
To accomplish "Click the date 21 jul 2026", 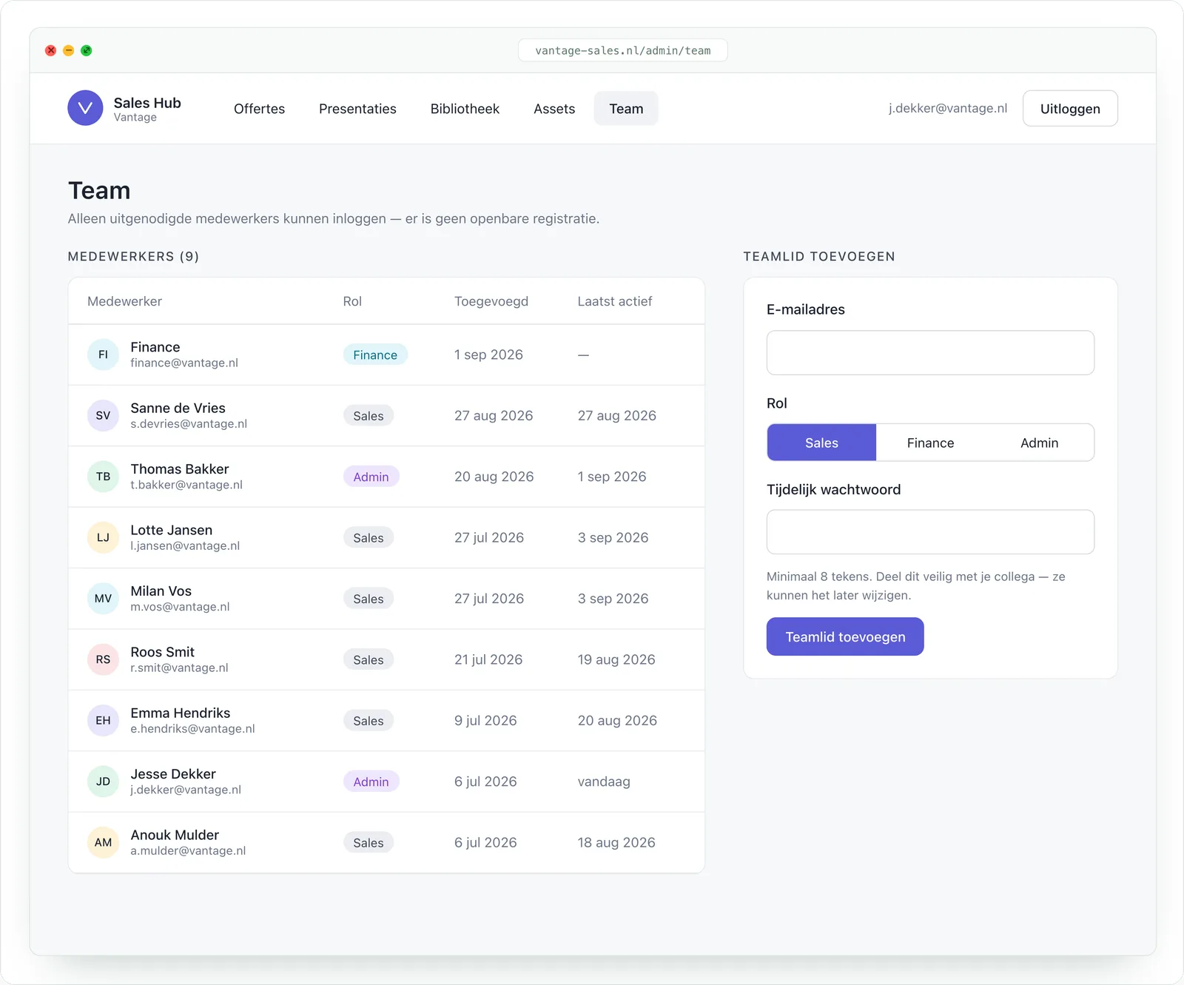I will pyautogui.click(x=488, y=659).
